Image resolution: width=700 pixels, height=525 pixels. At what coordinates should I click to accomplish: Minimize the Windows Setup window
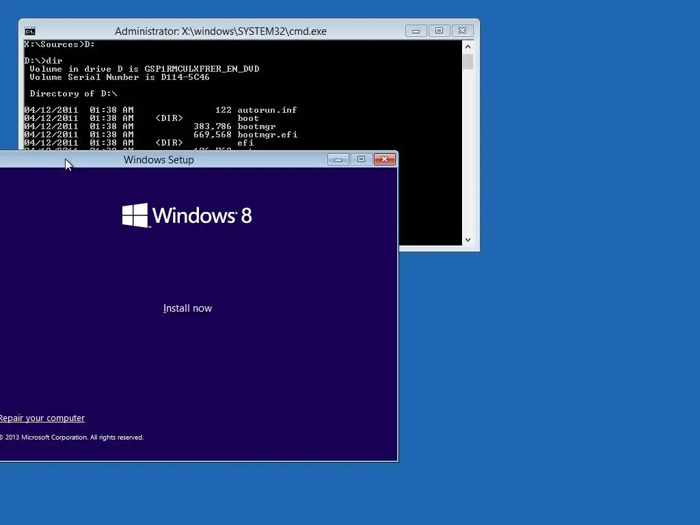click(x=338, y=159)
